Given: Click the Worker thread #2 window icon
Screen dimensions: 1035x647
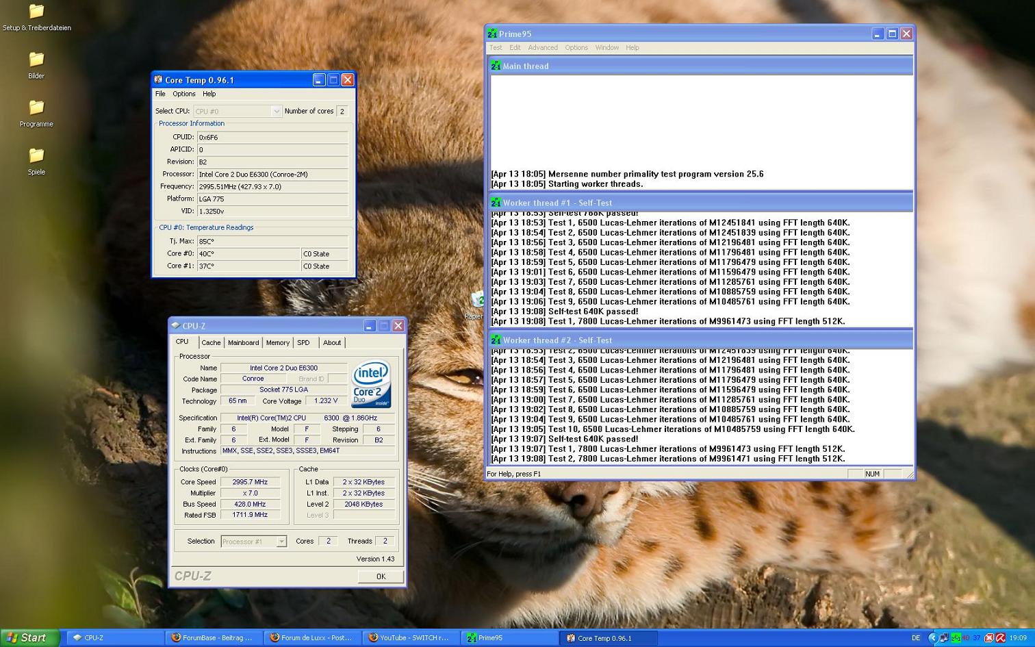Looking at the screenshot, I should pyautogui.click(x=496, y=340).
